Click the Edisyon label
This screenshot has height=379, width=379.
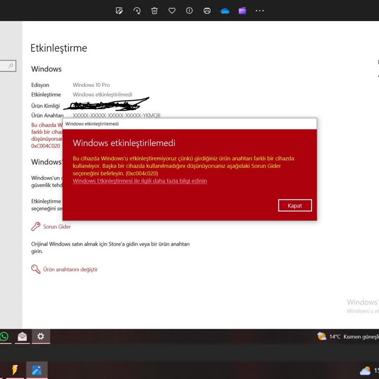click(40, 85)
